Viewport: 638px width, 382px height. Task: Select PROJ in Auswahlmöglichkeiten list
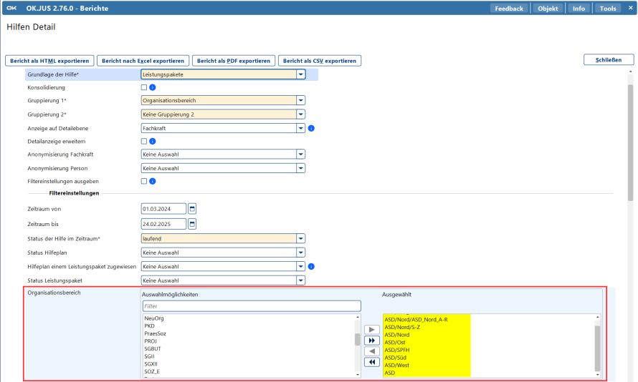(x=151, y=341)
